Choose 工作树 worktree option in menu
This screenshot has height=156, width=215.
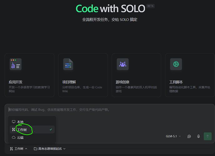tap(32, 129)
